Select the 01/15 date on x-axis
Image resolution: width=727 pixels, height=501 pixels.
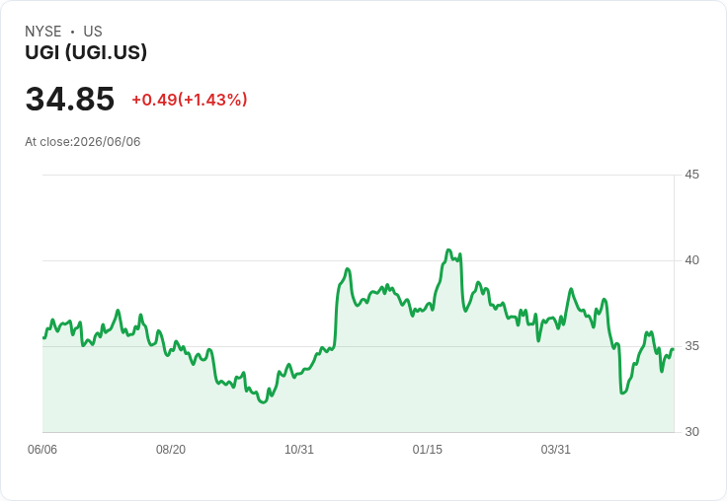tap(428, 450)
